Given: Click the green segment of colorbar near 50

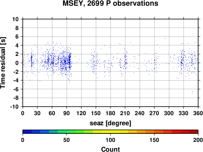Looking at the screenshot, I should pyautogui.click(x=67, y=132).
